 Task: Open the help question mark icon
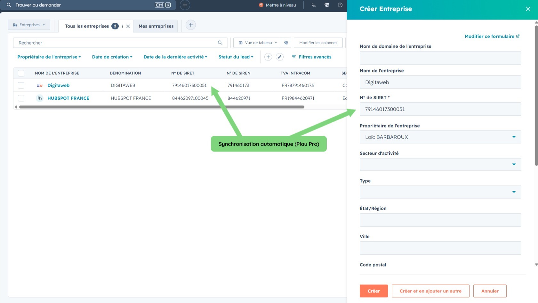340,5
